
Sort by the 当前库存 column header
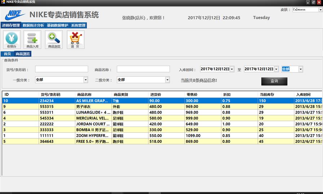(x=276, y=94)
